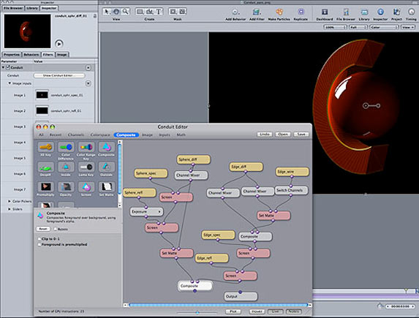Select the Colorspace category in Conduit Editor
This screenshot has height=318, width=419.
pyautogui.click(x=100, y=135)
